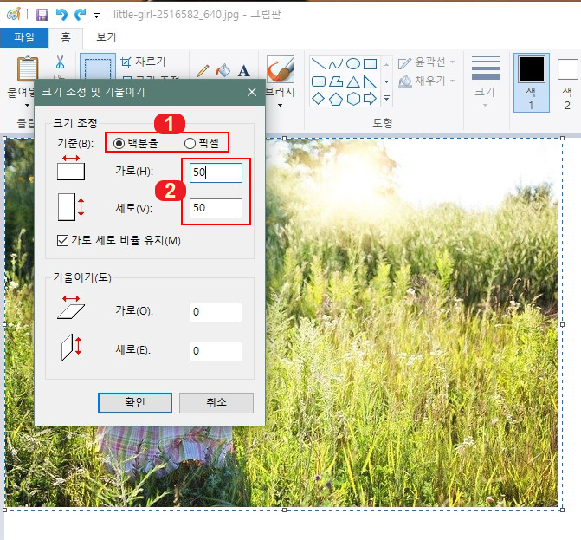Viewport: 581px width, 540px height.
Task: Pick the Right arrow shape
Action: point(371,99)
